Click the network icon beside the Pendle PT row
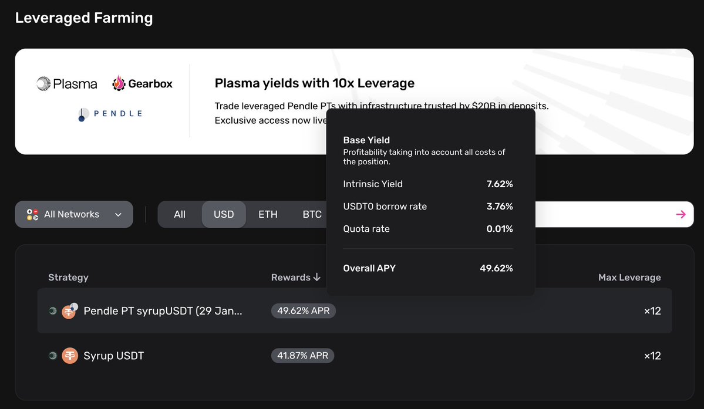The width and height of the screenshot is (704, 409). pos(53,311)
